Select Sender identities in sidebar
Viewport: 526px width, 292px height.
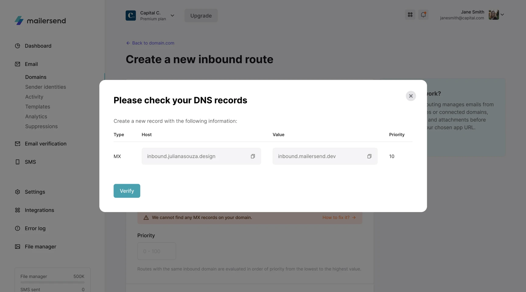[x=46, y=87]
